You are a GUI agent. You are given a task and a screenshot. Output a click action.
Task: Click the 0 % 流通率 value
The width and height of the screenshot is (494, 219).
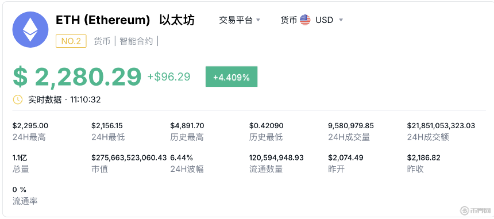(x=20, y=190)
